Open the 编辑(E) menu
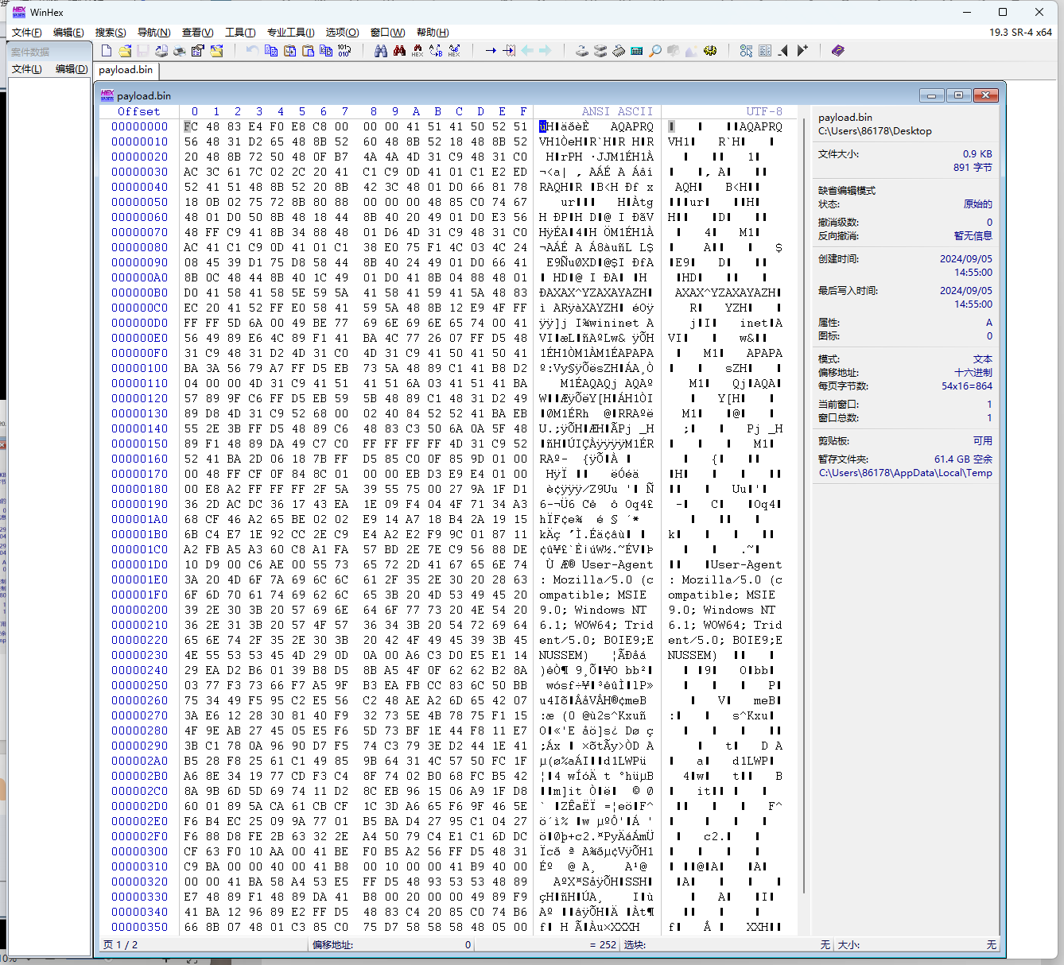Image resolution: width=1064 pixels, height=965 pixels. [68, 33]
